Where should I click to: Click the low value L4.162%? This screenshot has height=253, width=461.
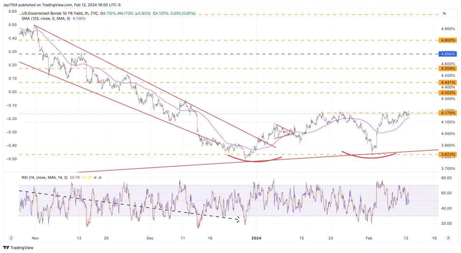tap(142, 13)
